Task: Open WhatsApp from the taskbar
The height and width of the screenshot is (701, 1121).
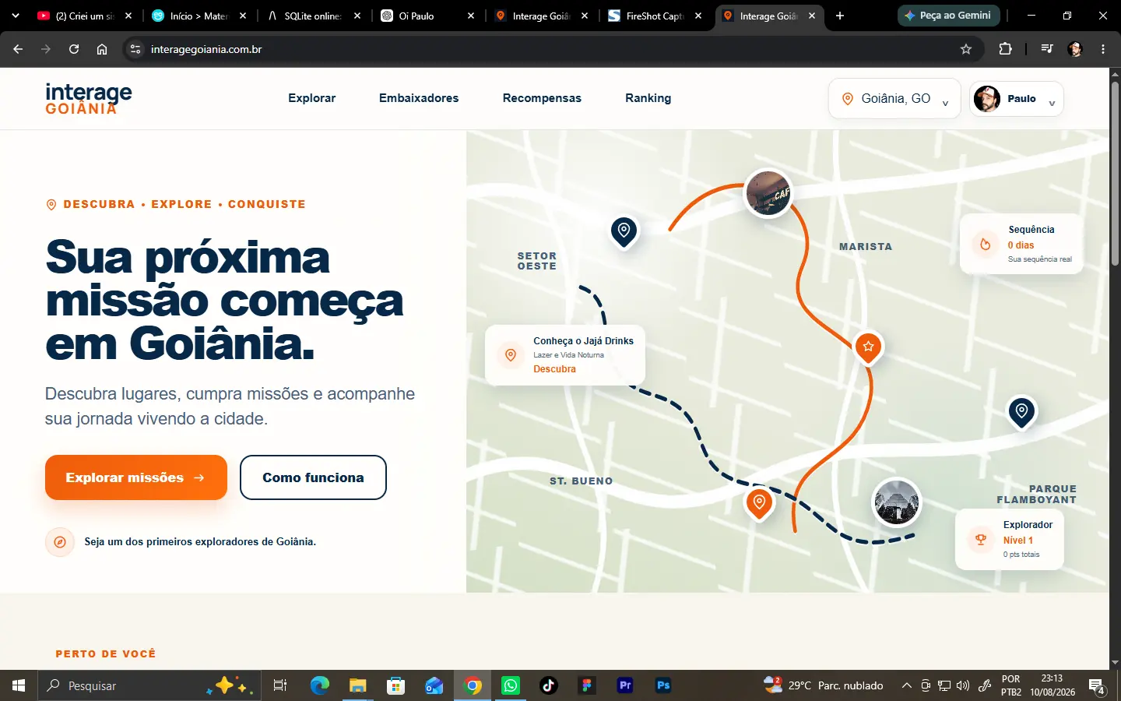Action: point(511,685)
